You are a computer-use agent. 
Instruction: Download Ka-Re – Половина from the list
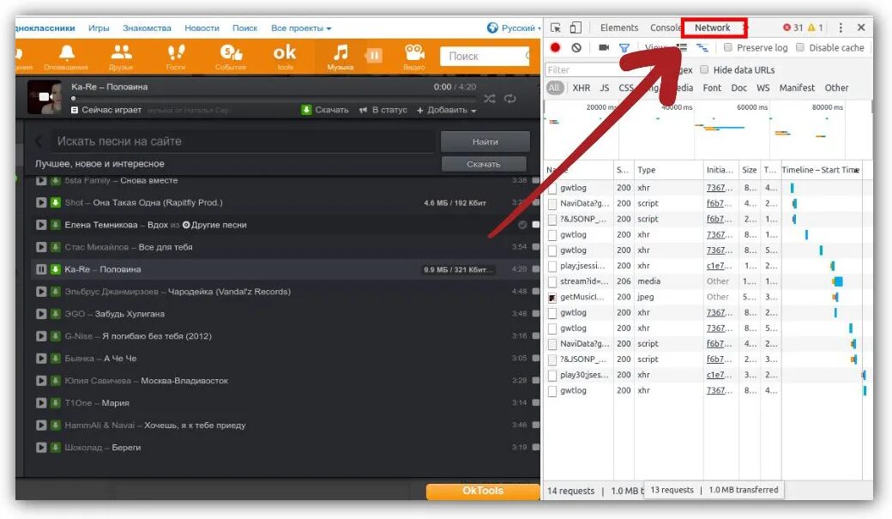[55, 269]
